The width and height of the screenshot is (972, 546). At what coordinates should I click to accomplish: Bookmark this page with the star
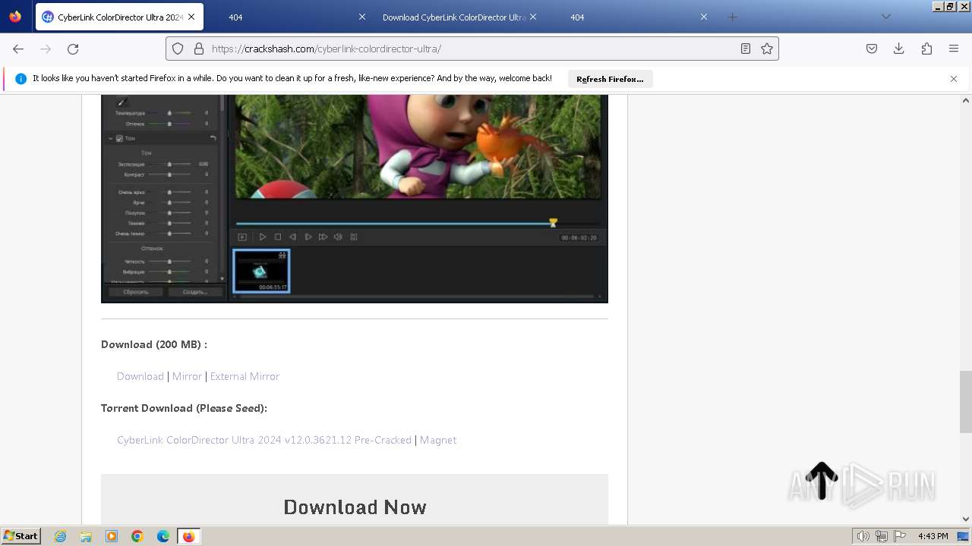click(767, 49)
